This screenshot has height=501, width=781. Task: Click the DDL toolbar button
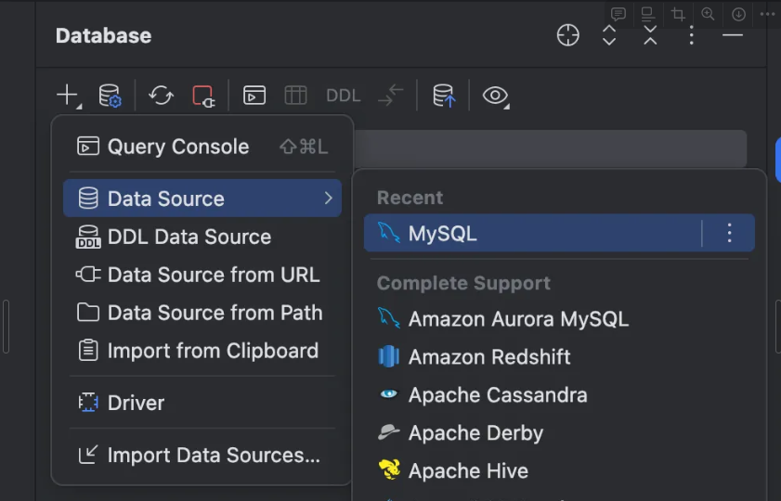coord(343,96)
